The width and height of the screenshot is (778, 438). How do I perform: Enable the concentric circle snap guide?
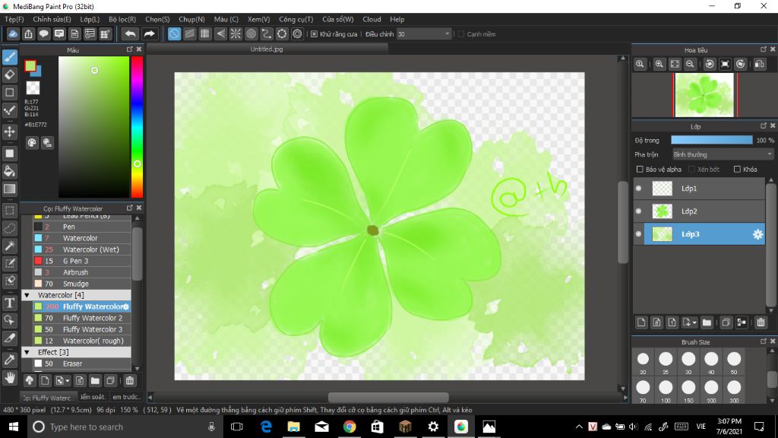tap(251, 33)
